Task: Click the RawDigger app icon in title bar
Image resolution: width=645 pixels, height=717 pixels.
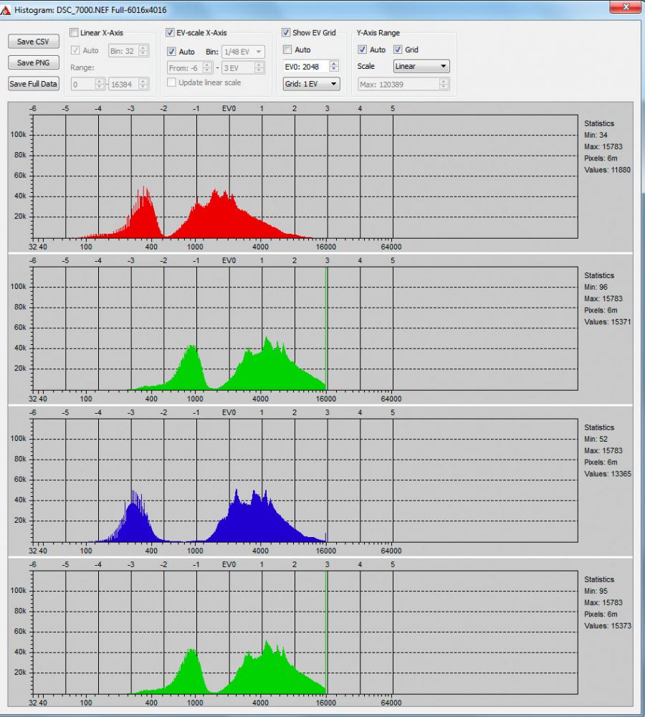Action: pyautogui.click(x=6, y=9)
